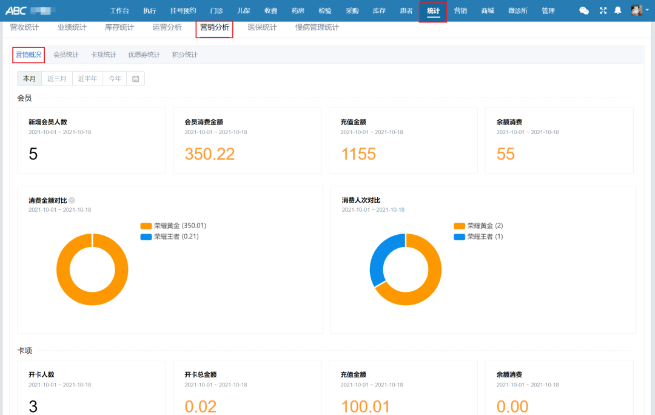Image resolution: width=655 pixels, height=415 pixels.
Task: Switch to the 医保统计 tab
Action: pos(263,27)
